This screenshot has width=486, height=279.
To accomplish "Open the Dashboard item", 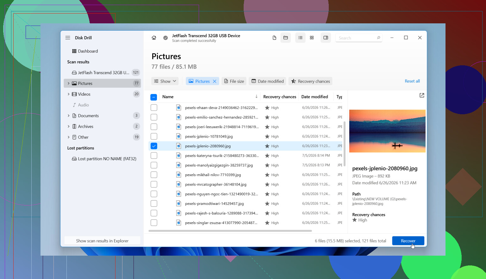I will (x=85, y=51).
